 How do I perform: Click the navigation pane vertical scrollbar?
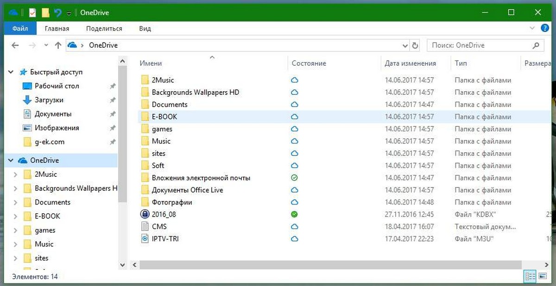(x=123, y=134)
